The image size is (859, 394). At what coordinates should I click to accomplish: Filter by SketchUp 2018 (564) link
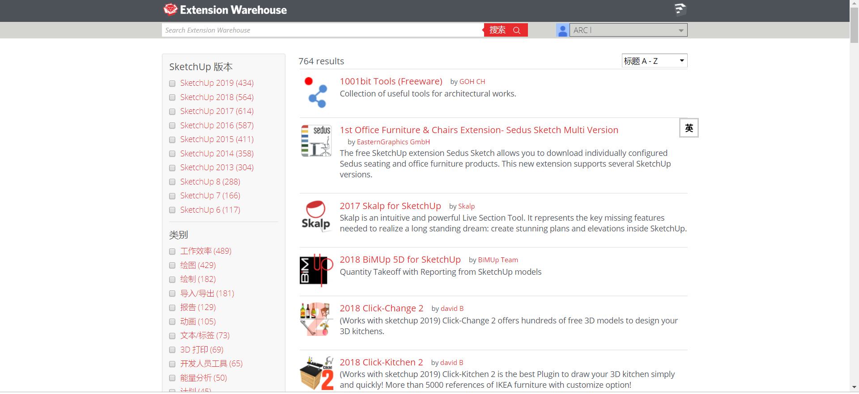pyautogui.click(x=217, y=97)
